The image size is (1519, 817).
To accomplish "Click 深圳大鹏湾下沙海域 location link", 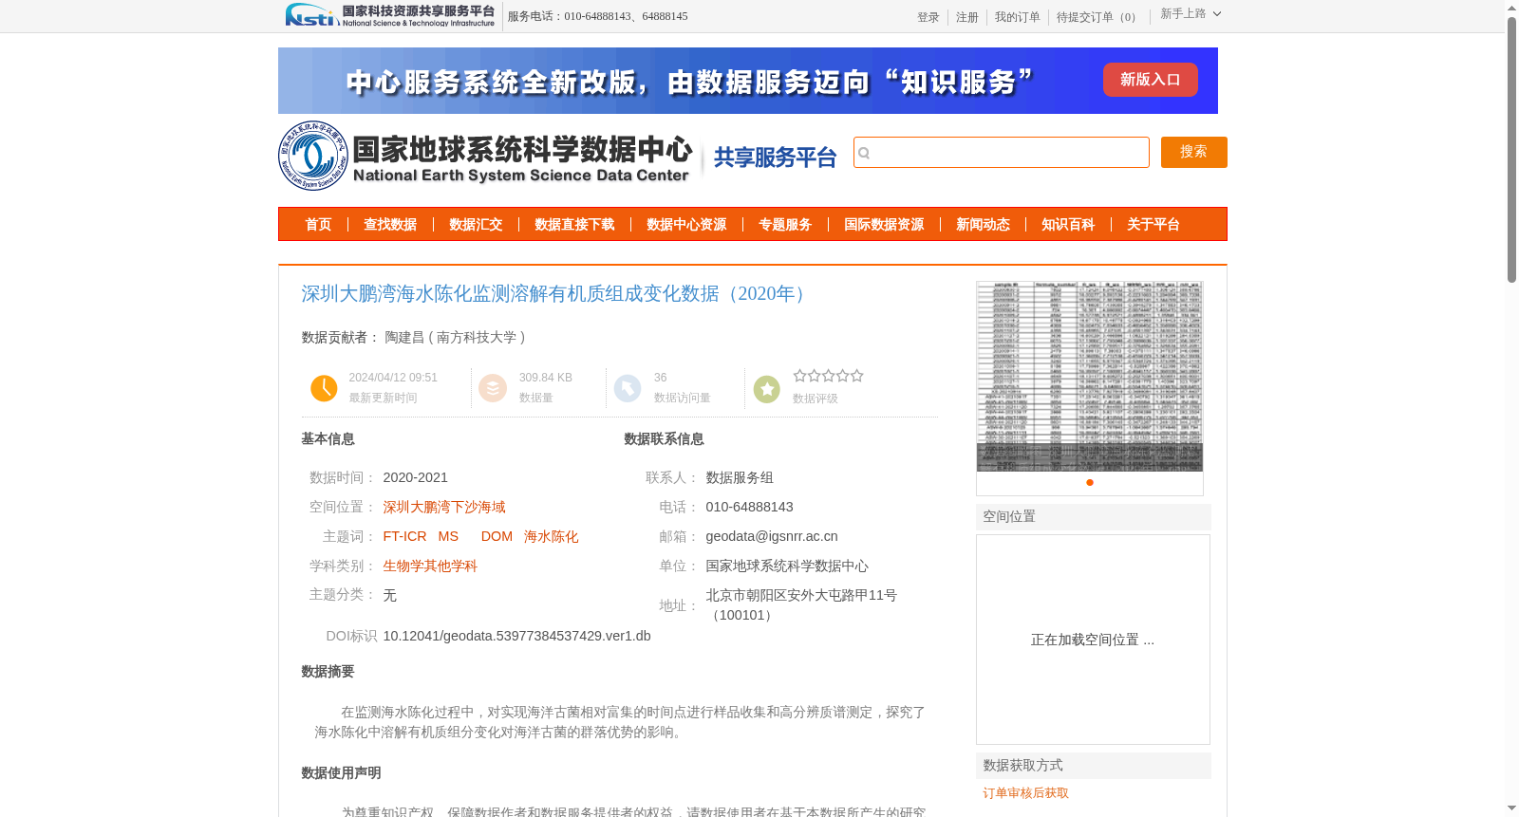I will tap(444, 508).
